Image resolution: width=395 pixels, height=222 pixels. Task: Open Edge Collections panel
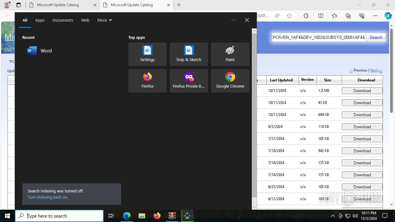pyautogui.click(x=348, y=16)
